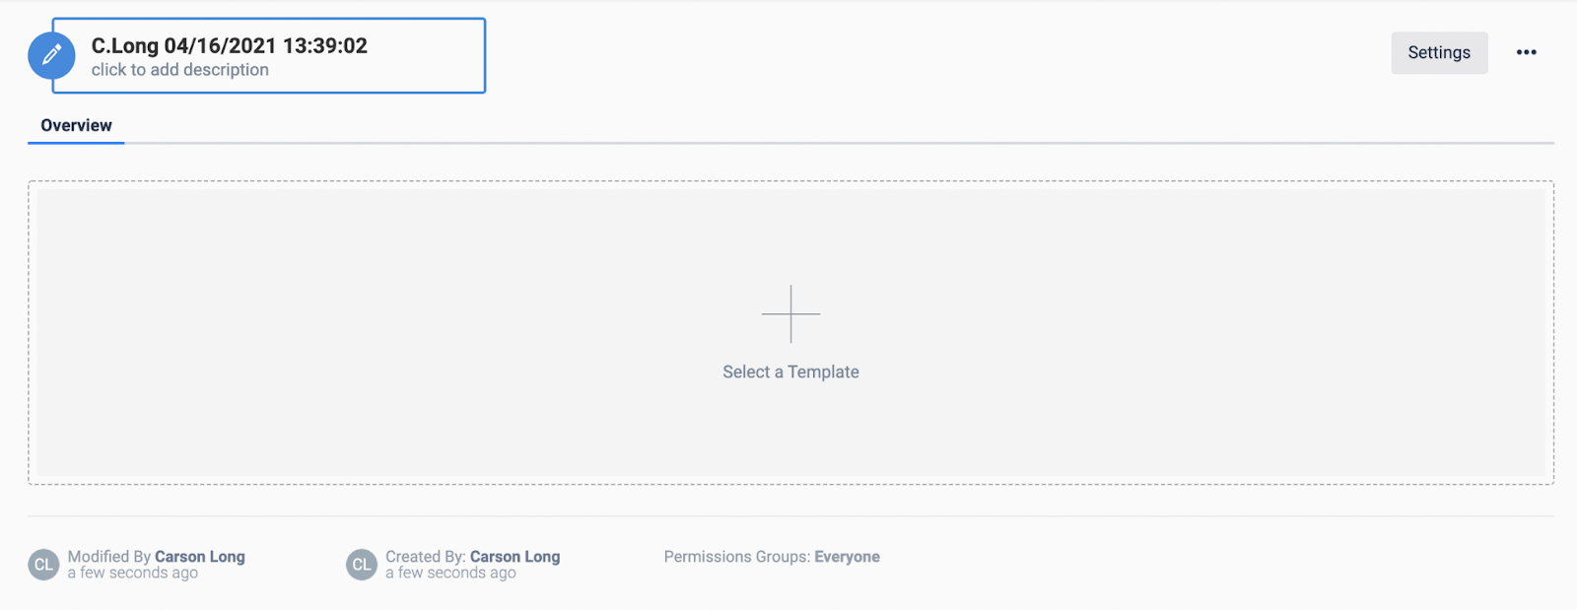Viewport: 1577px width, 610px height.
Task: Click the blue pencil edit icon
Action: point(51,56)
